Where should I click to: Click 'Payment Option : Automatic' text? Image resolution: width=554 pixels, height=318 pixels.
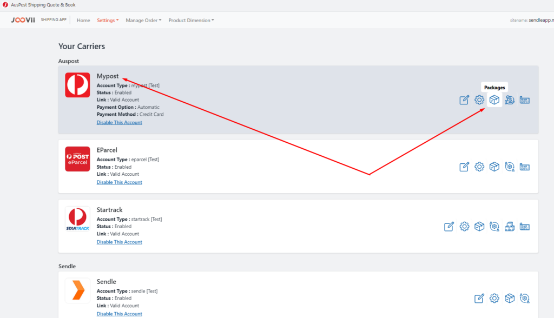[x=128, y=107]
